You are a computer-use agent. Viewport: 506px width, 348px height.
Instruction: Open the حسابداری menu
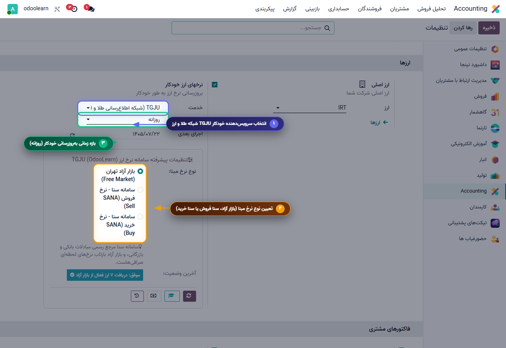click(339, 9)
